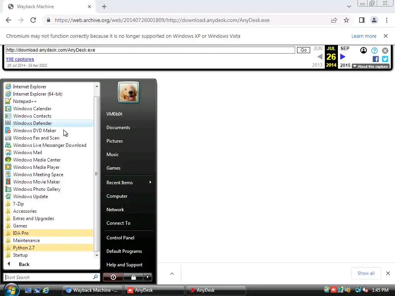Screen dimensions: 395x296
Task: Open Internet Explorer from the Start menu
Action: pos(49,87)
